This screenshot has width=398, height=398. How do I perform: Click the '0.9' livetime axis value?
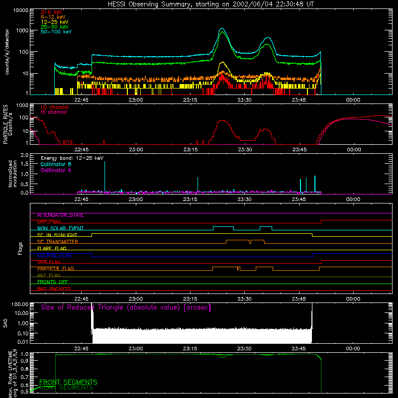[24, 361]
